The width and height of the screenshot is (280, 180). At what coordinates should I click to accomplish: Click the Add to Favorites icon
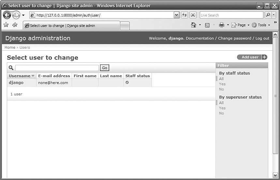coord(15,25)
